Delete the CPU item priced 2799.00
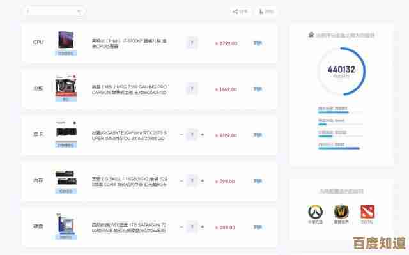This screenshot has height=255, width=409. [258, 43]
